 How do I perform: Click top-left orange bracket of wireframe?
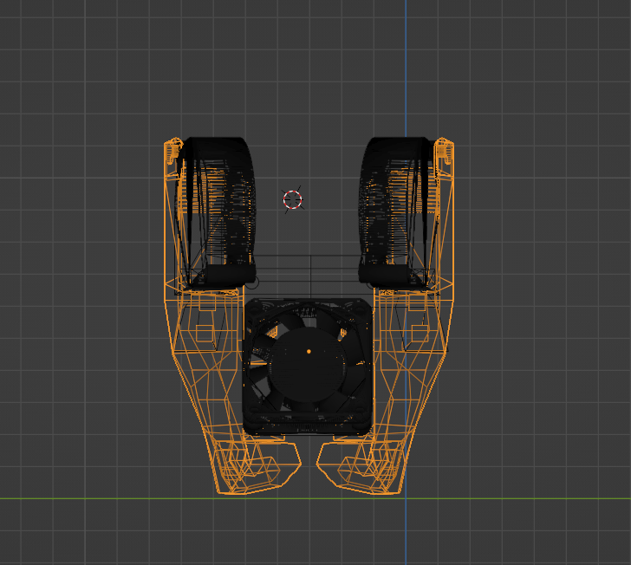[x=172, y=151]
